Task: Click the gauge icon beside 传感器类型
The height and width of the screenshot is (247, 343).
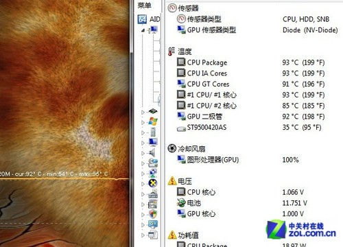Action: coord(181,19)
